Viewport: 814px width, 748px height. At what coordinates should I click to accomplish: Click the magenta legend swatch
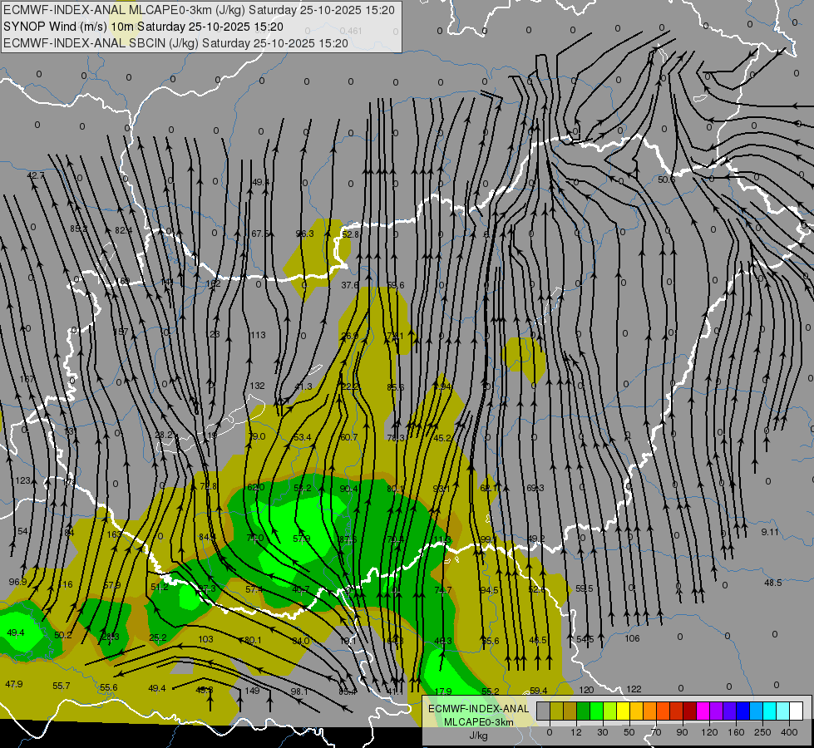[703, 711]
